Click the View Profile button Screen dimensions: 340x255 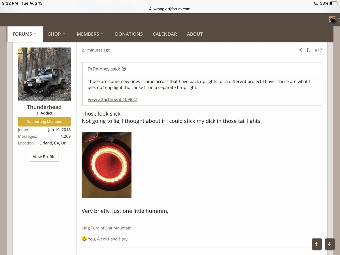44,157
